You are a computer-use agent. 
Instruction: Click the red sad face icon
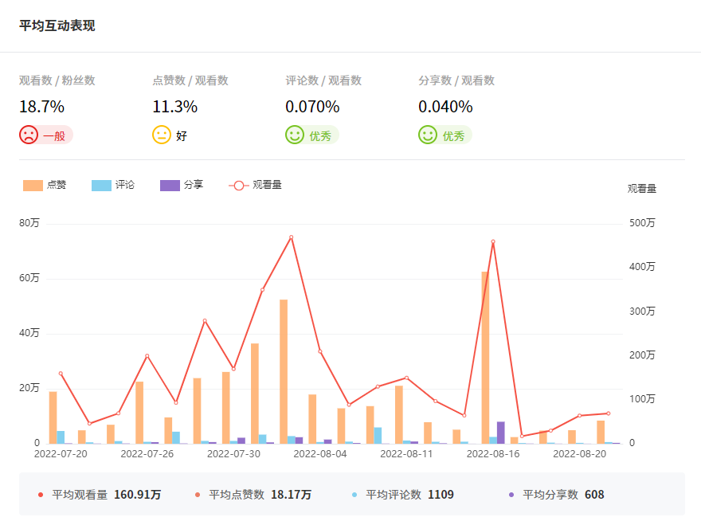(29, 135)
